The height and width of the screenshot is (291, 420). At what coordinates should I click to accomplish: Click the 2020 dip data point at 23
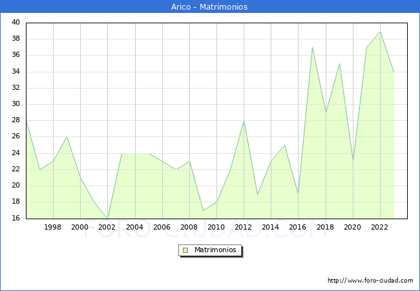(x=353, y=161)
